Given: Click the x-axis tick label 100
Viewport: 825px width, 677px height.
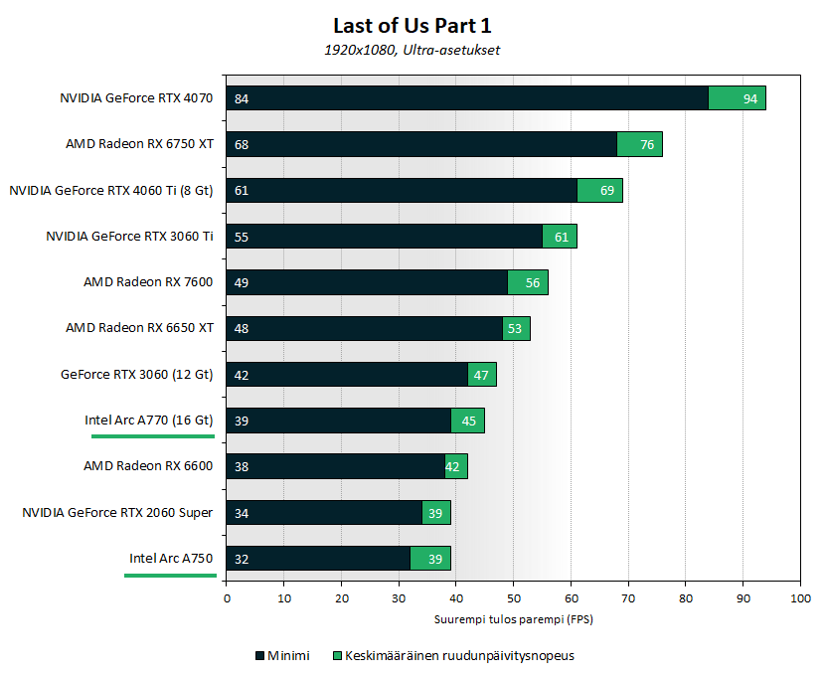Looking at the screenshot, I should click(800, 598).
